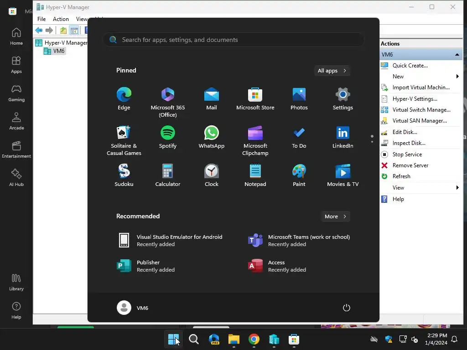This screenshot has width=467, height=350.
Task: Launch WhatsApp
Action: pyautogui.click(x=212, y=137)
